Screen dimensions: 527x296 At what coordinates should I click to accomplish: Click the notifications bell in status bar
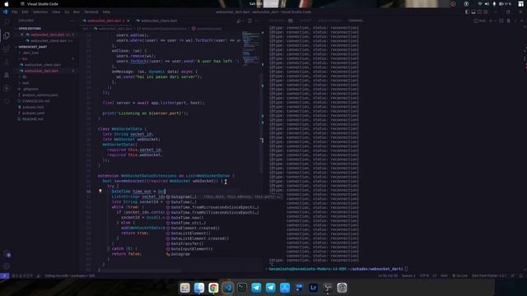[x=521, y=276]
